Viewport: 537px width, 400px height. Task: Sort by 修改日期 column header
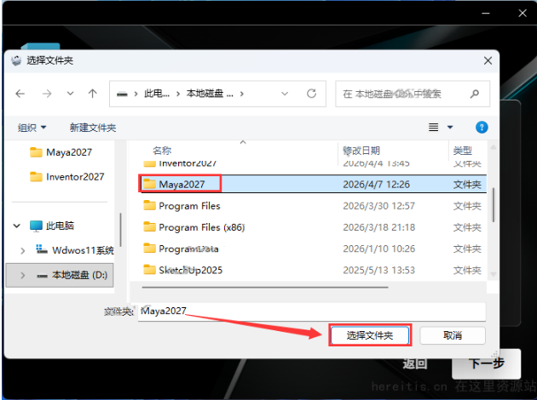click(x=361, y=151)
